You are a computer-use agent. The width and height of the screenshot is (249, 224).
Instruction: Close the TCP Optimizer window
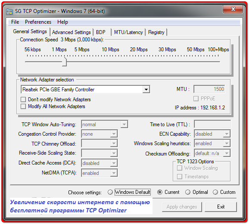coord(233,9)
